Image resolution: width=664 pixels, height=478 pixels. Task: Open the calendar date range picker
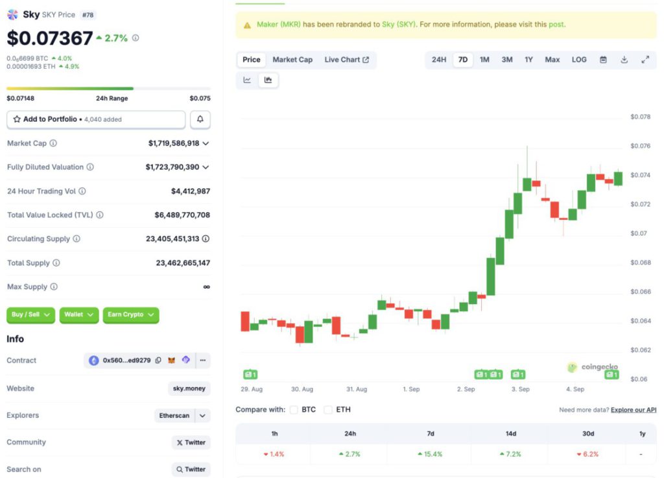pos(603,60)
